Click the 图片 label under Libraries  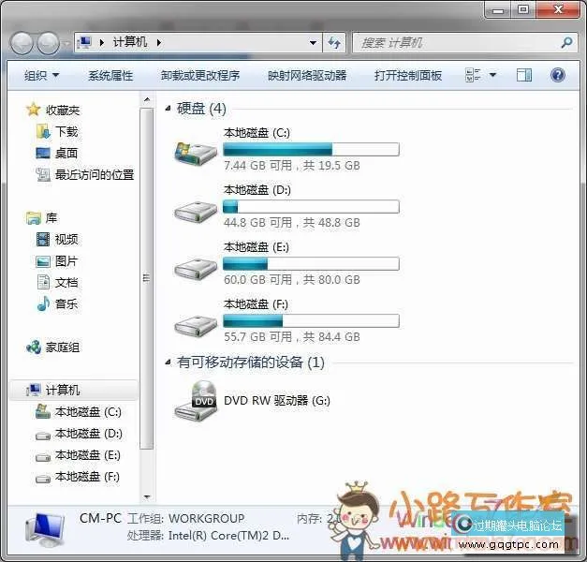point(66,261)
